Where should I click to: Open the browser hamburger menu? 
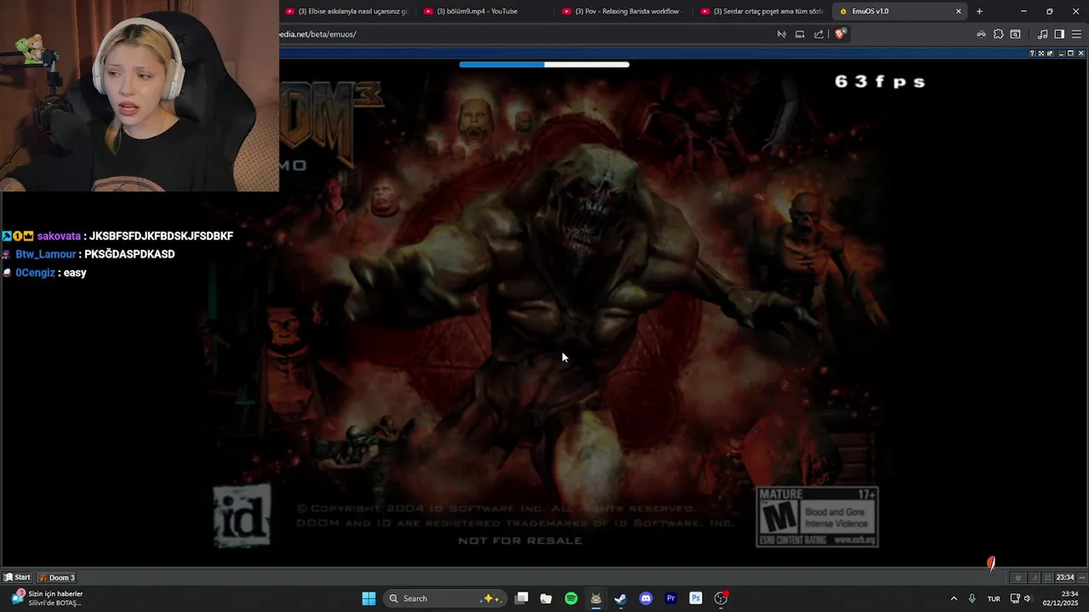click(x=1076, y=34)
